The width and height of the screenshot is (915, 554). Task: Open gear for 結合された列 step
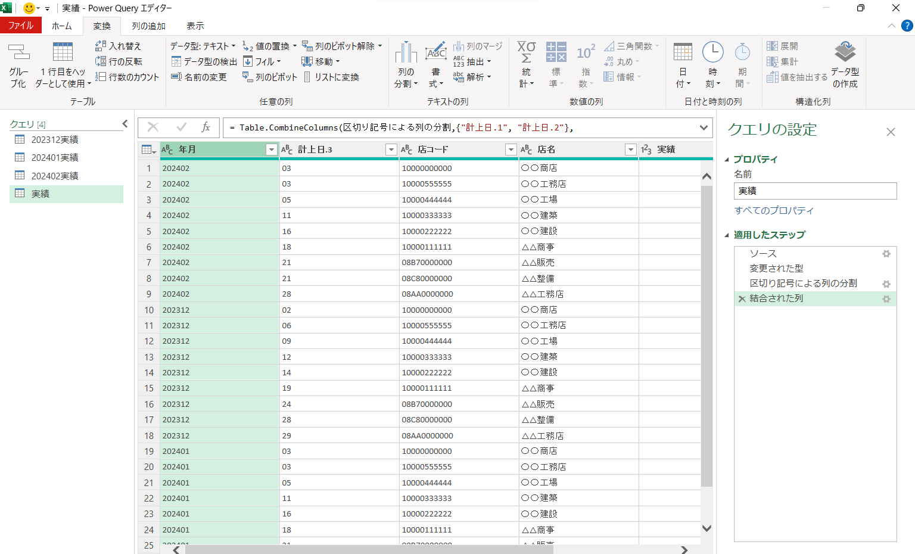886,299
